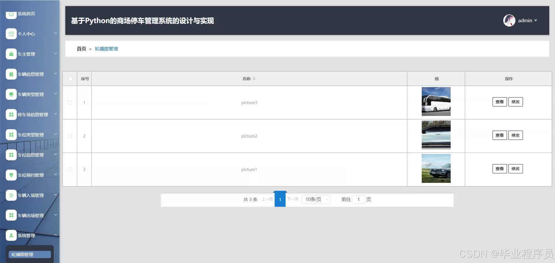Click 查看 button for picture1
555x263 pixels.
tap(499, 169)
